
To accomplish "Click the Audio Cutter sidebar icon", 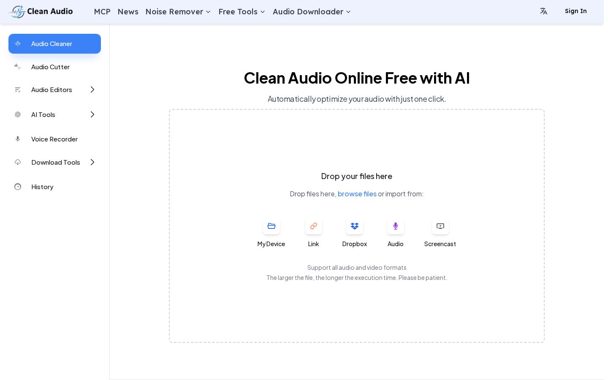I will click(x=18, y=67).
